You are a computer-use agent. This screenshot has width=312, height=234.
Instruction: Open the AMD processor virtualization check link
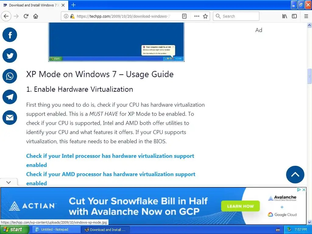[x=111, y=179]
